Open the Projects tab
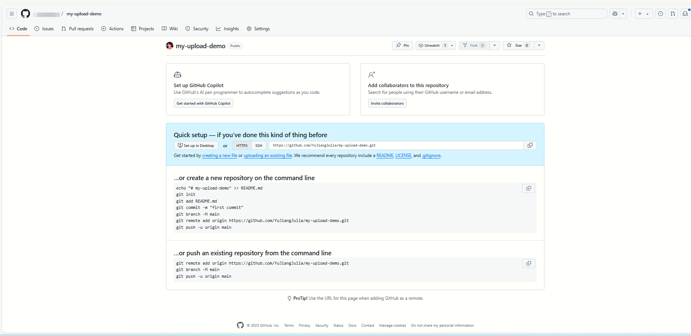 [143, 29]
